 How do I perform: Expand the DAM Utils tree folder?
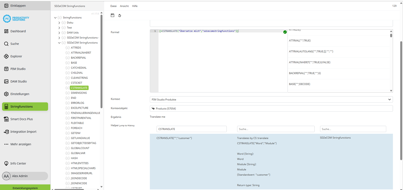coord(59,33)
